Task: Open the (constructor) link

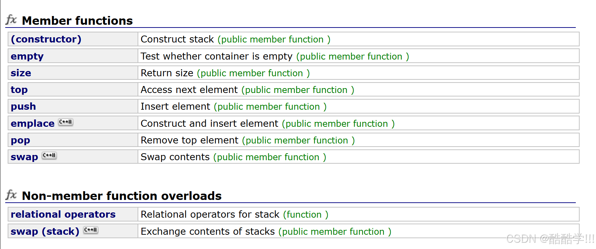Action: coord(46,39)
